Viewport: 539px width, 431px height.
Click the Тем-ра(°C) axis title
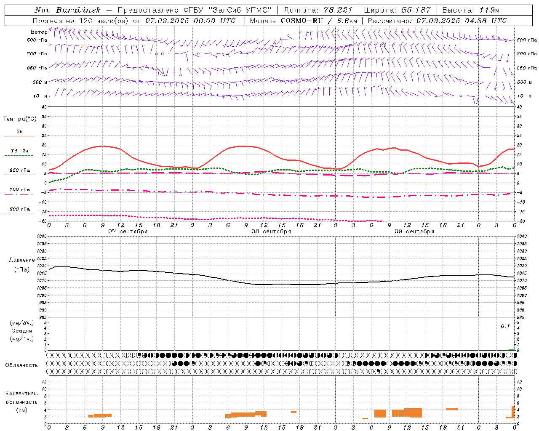click(20, 119)
